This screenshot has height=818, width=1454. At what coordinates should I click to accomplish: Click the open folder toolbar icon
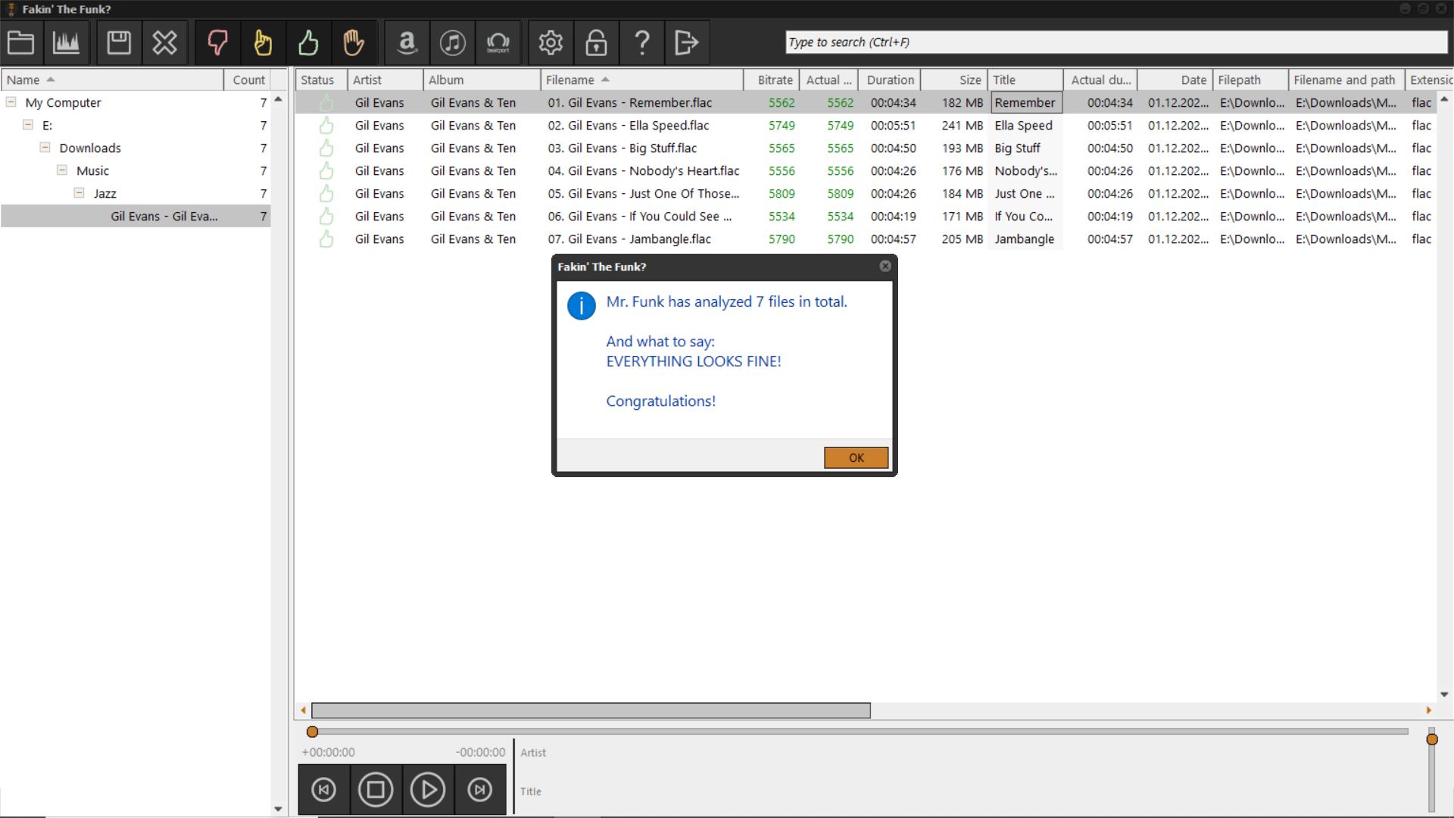(x=20, y=42)
